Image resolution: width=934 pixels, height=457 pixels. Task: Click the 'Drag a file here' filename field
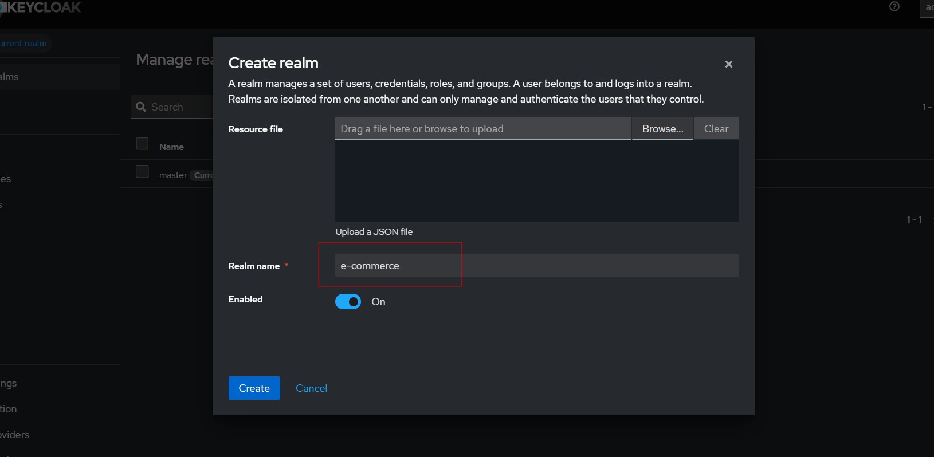[482, 129]
